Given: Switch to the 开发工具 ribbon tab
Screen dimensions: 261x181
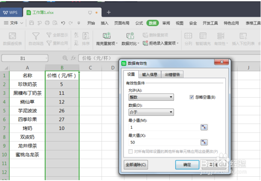Looking at the screenshot, I should [210, 23].
